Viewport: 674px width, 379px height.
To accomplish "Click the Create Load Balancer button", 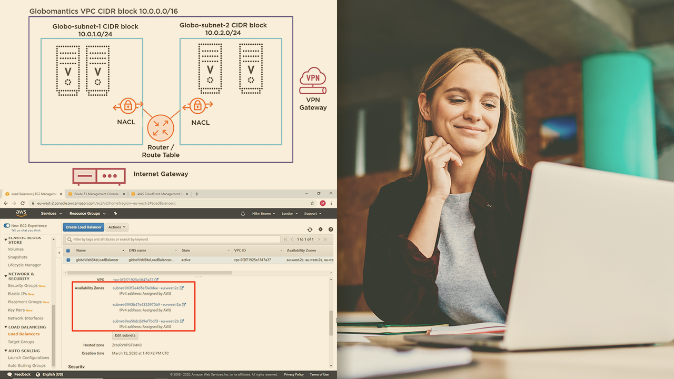I will click(x=83, y=227).
